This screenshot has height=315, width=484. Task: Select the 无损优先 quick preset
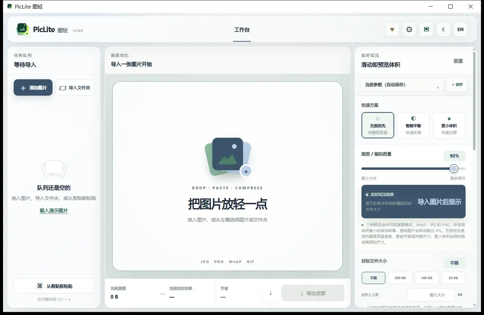tap(378, 125)
